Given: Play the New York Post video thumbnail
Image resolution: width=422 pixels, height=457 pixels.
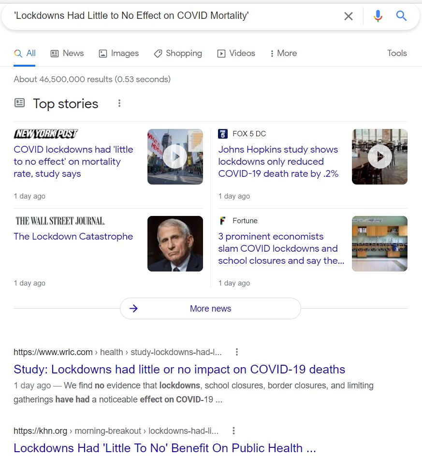Looking at the screenshot, I should 175,157.
